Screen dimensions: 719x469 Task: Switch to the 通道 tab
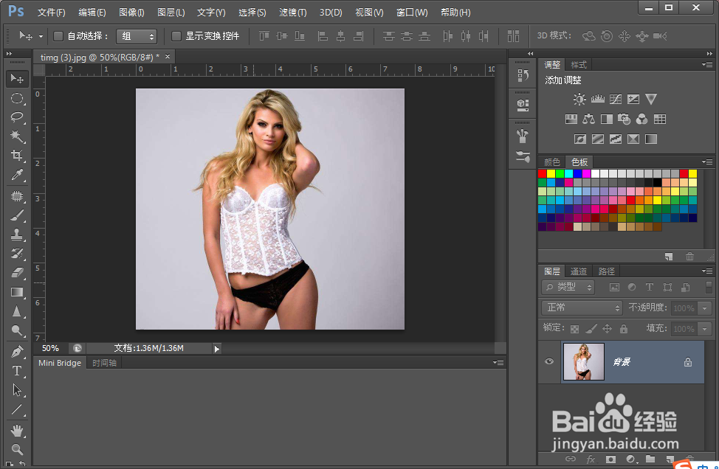[578, 271]
